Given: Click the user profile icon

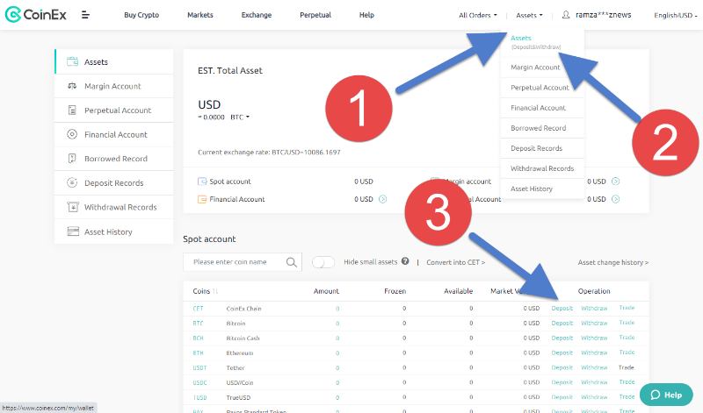Looking at the screenshot, I should click(566, 15).
